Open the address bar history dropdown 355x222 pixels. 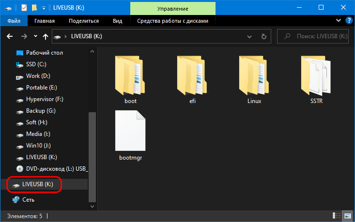[249, 36]
